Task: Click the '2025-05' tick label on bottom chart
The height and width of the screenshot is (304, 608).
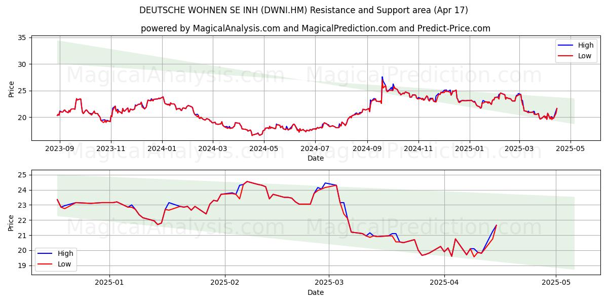Action: [x=556, y=283]
